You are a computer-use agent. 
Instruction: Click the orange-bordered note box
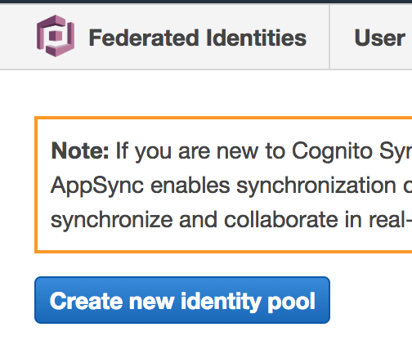223,185
